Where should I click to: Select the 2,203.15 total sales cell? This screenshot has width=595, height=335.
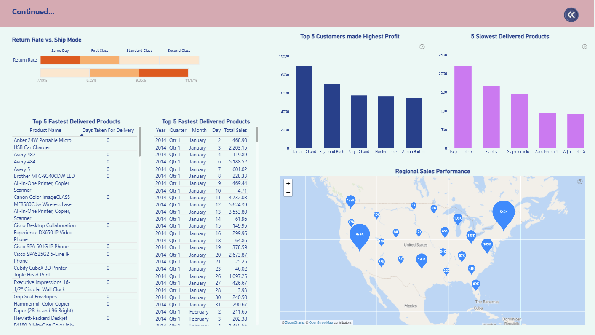click(x=237, y=148)
